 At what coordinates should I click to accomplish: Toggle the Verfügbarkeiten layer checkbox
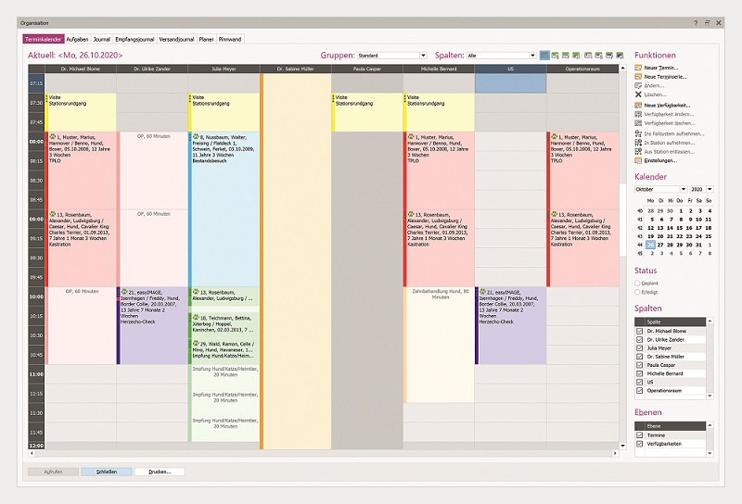[x=639, y=443]
